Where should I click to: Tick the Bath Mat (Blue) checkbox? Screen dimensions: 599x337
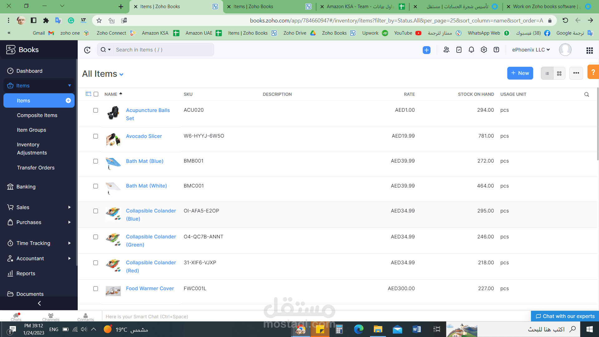pyautogui.click(x=95, y=161)
